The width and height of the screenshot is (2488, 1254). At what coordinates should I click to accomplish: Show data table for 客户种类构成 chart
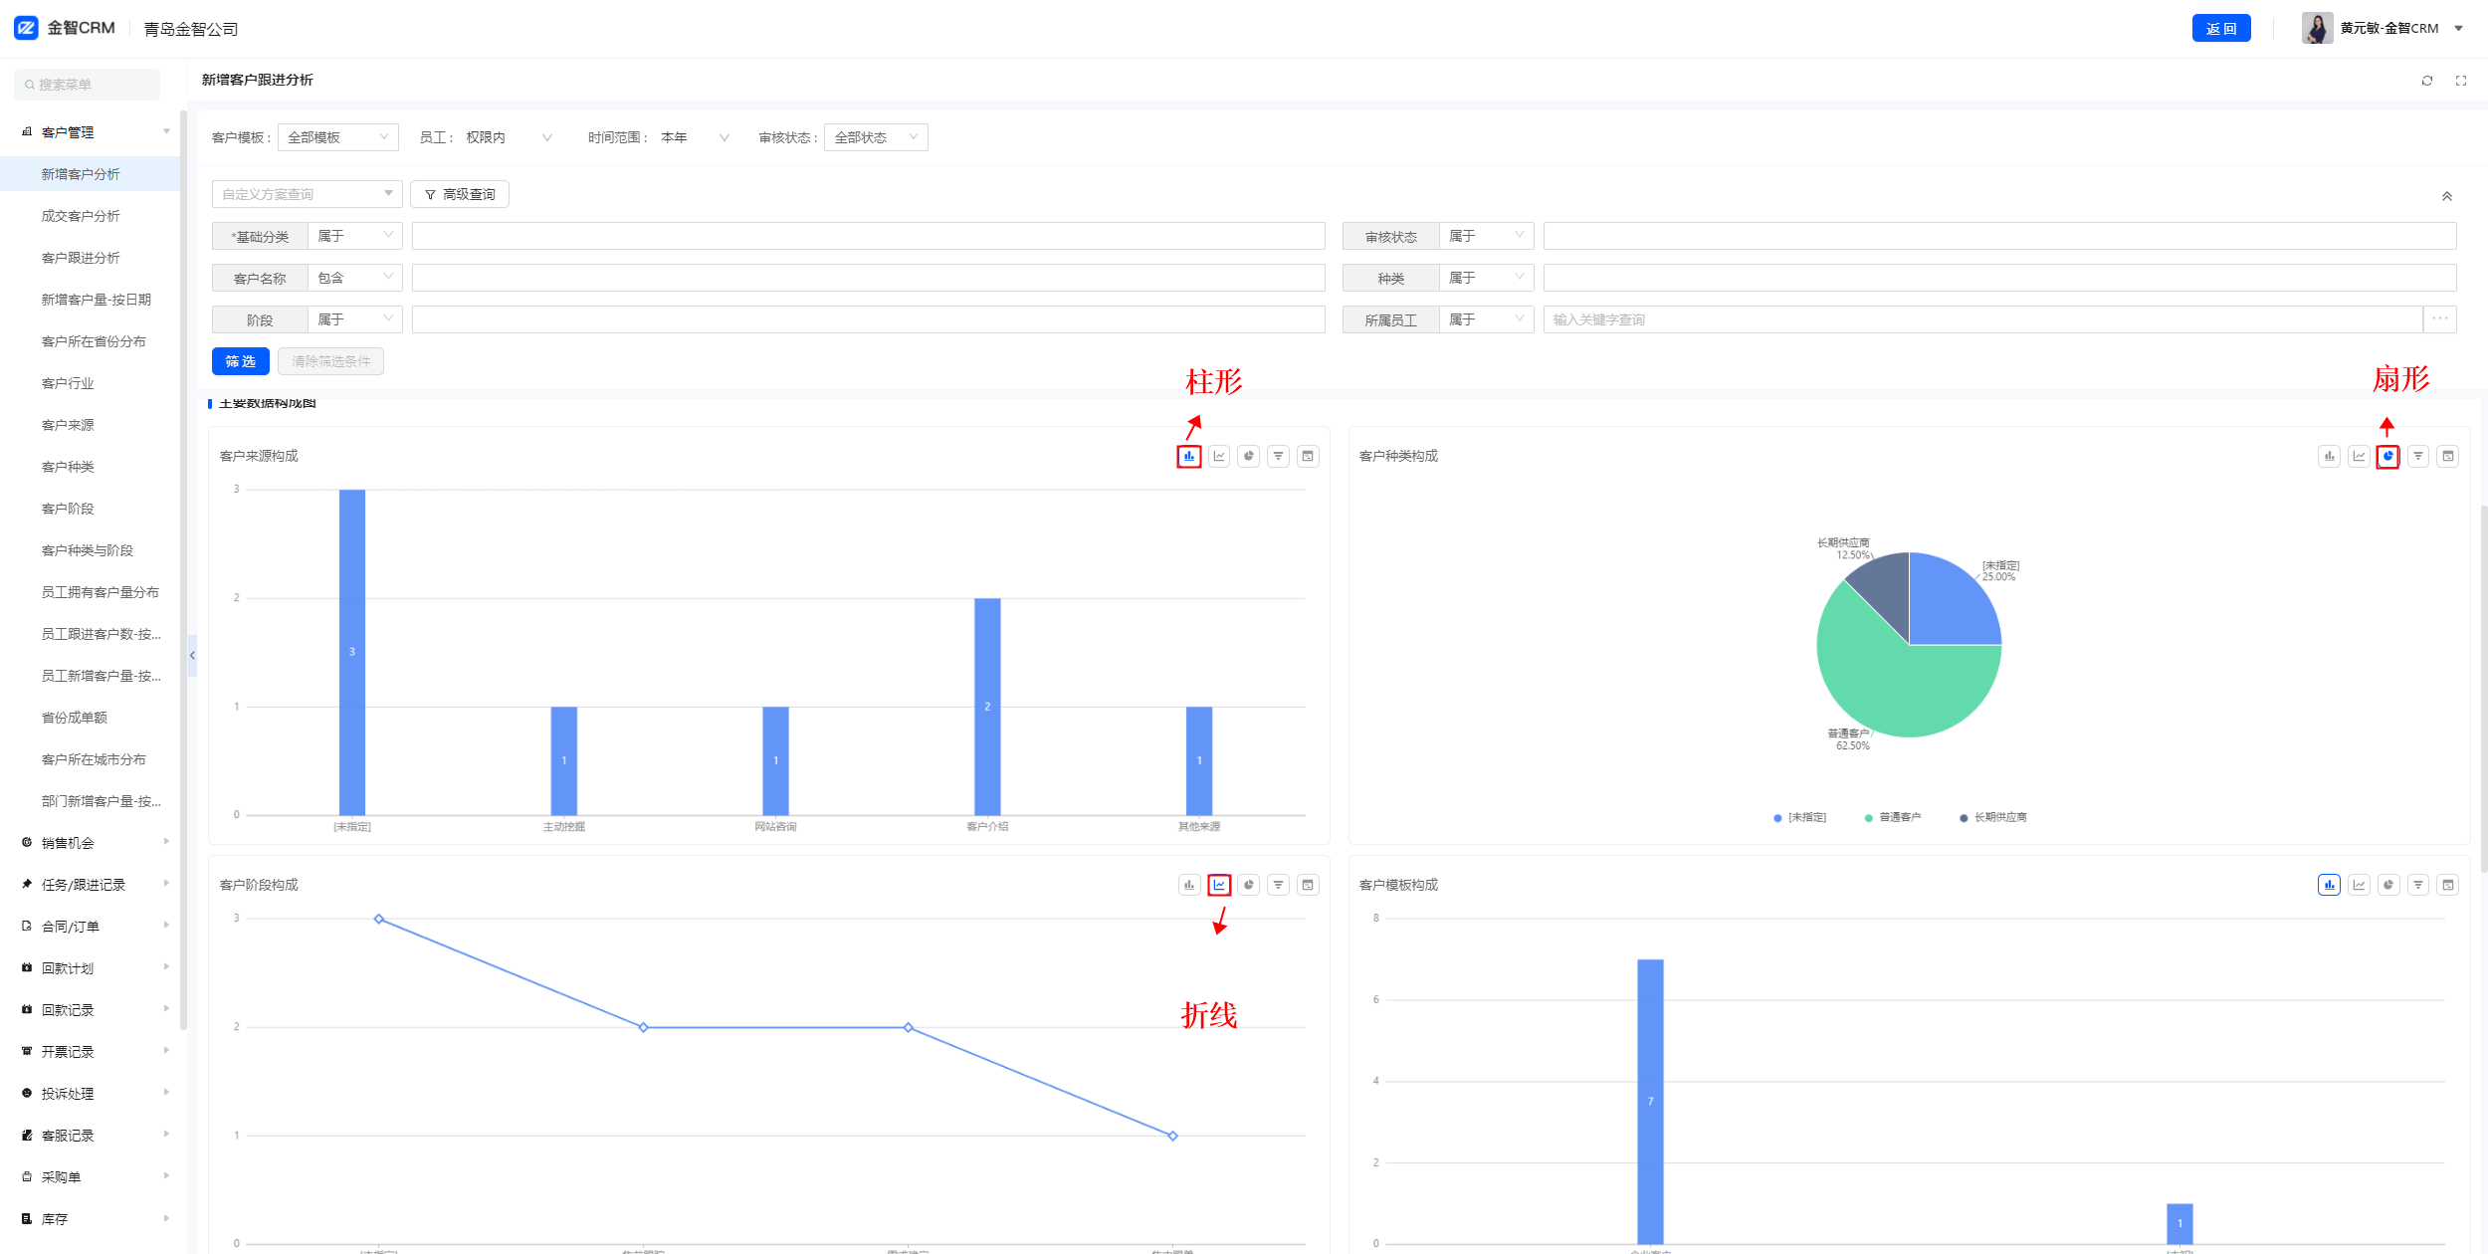(2448, 456)
